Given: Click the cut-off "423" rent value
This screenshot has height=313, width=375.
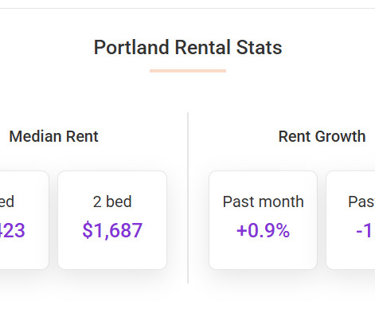Looking at the screenshot, I should [12, 230].
